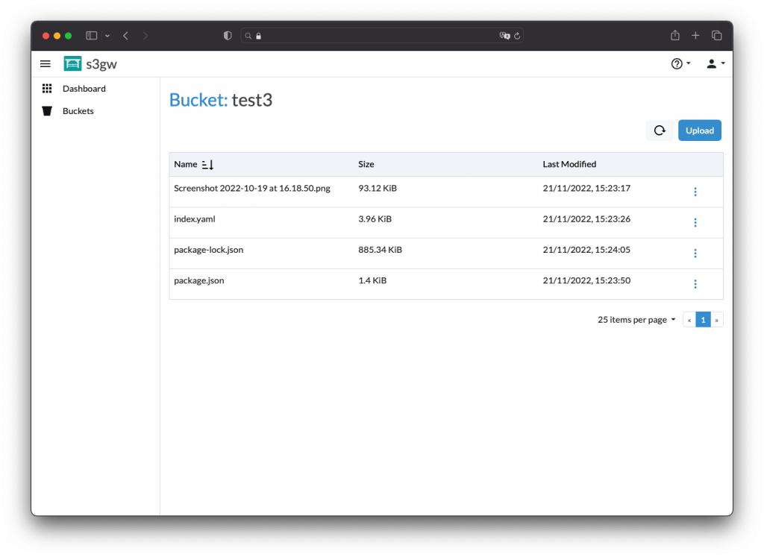Click the Upload button
This screenshot has height=557, width=764.
click(x=699, y=130)
